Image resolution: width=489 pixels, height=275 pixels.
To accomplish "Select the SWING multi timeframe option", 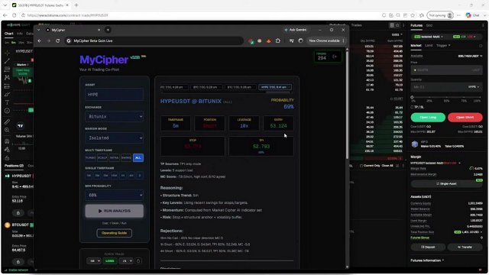I will pyautogui.click(x=126, y=158).
